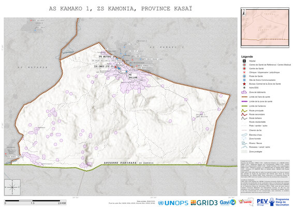Click the Étendue d'eau legend symbol

[244, 135]
